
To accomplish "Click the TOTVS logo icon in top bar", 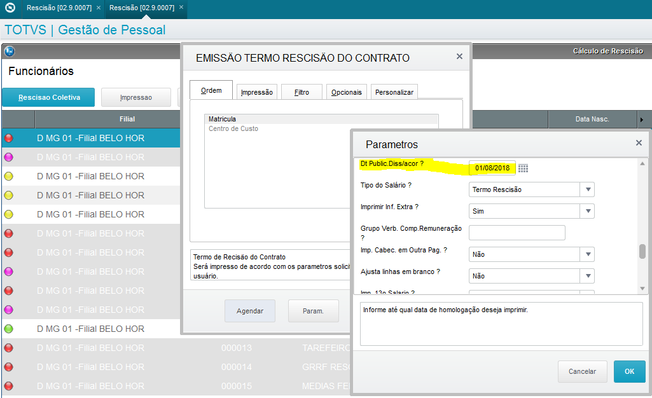I will pyautogui.click(x=10, y=8).
